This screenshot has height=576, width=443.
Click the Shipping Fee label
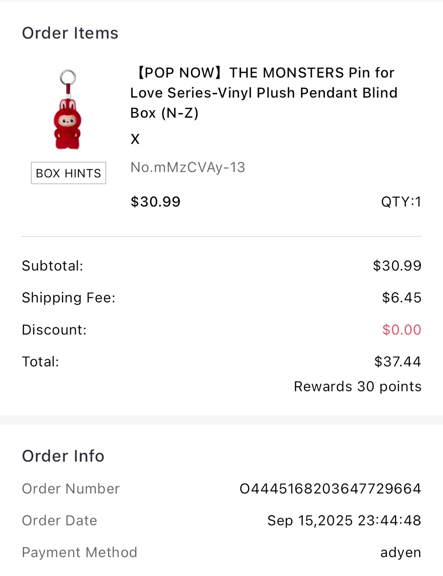coord(68,298)
